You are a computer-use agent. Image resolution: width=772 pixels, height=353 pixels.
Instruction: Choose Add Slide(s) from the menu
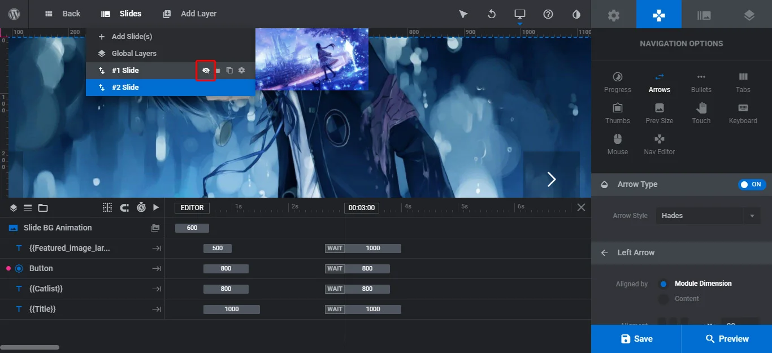[170, 37]
